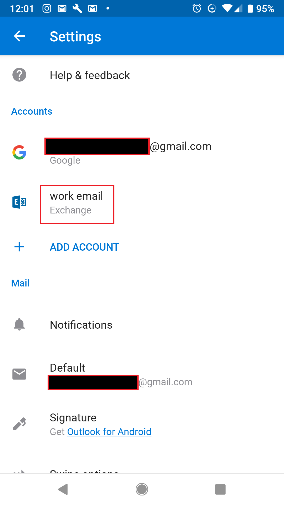
Task: Tap the pencil icon next to Signature
Action: click(x=19, y=424)
